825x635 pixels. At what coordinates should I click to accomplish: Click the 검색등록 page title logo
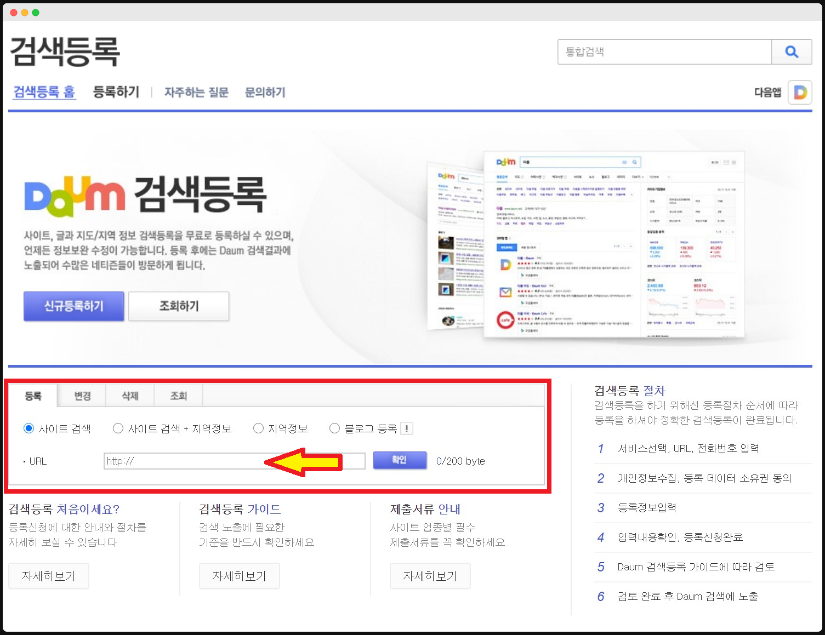coord(65,52)
